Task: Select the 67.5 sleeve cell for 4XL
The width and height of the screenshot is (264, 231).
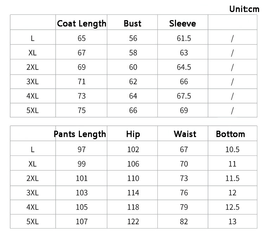Action: point(184,96)
